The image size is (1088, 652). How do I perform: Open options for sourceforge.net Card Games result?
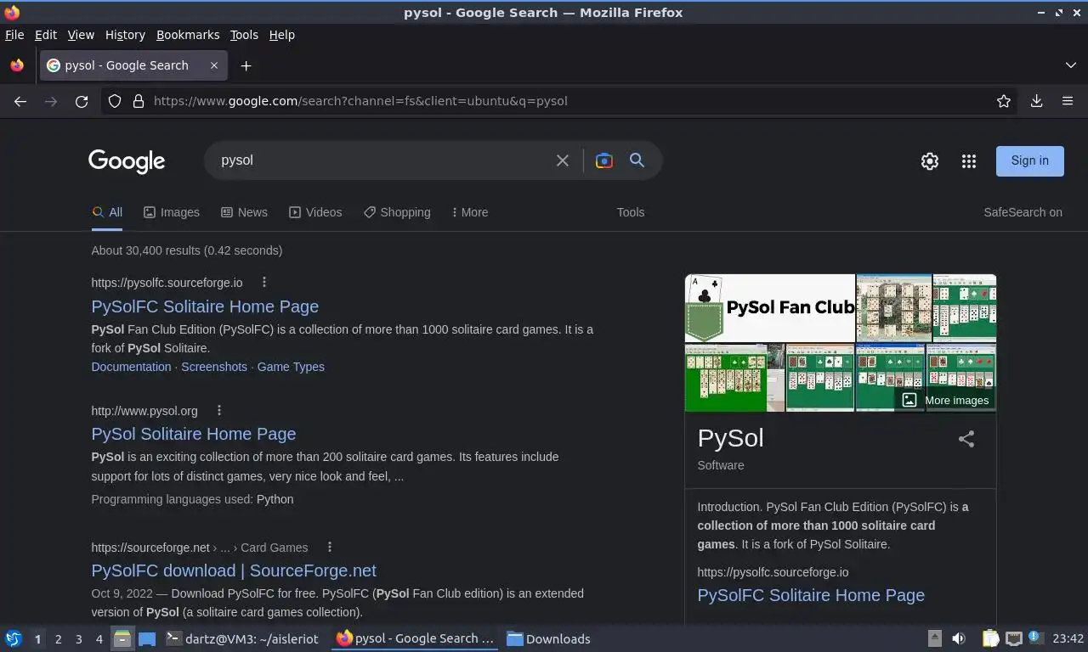click(330, 548)
